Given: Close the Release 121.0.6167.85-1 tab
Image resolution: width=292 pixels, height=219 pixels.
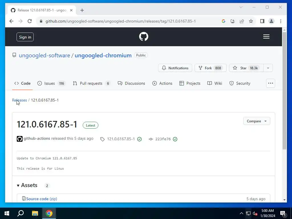Looking at the screenshot, I should coord(71,10).
